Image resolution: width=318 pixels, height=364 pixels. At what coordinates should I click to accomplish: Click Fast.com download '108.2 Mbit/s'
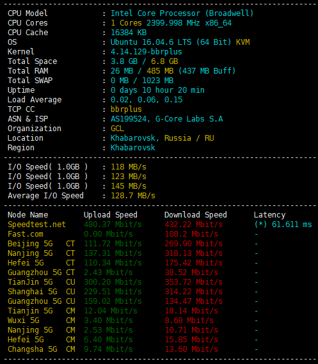pyautogui.click(x=191, y=234)
